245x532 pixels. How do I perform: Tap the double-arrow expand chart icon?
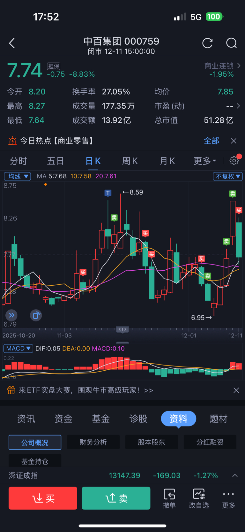(11, 315)
